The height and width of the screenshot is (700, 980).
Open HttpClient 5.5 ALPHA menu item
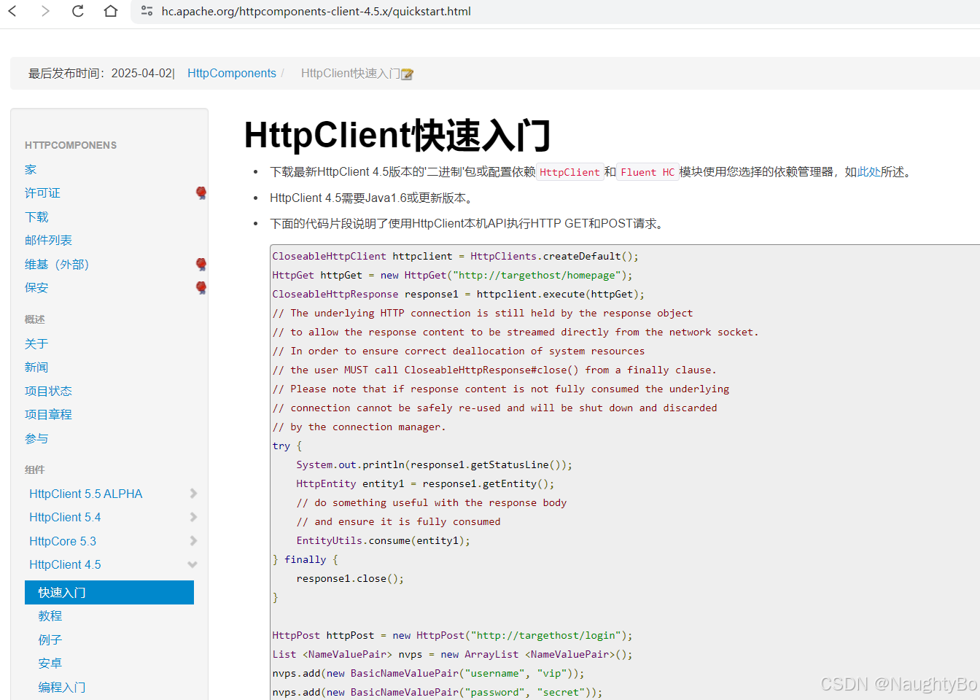pos(86,494)
